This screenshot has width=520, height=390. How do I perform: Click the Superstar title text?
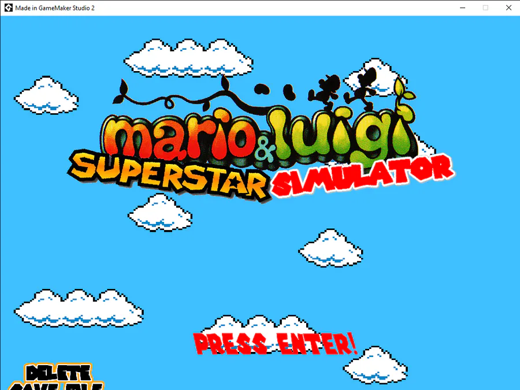pyautogui.click(x=169, y=176)
